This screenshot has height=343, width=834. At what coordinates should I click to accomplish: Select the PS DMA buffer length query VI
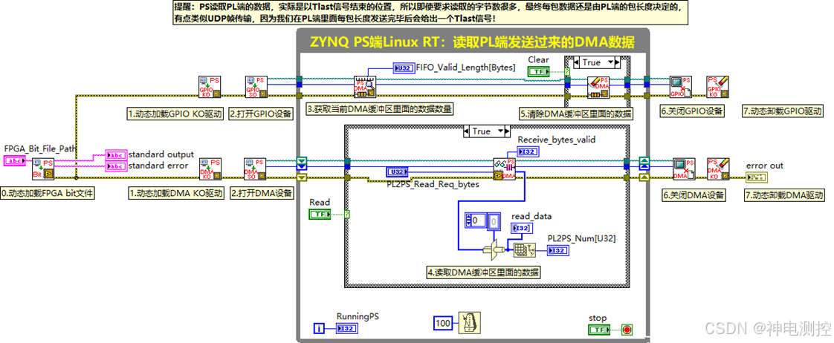point(365,87)
